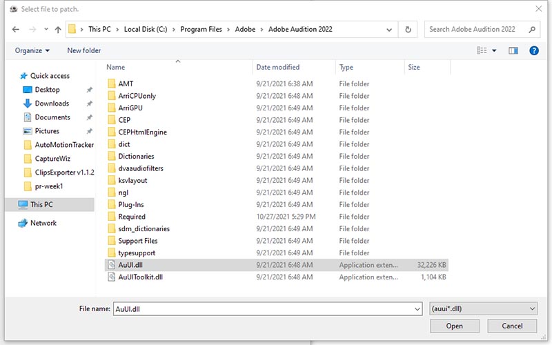Screen dimensions: 552x345
Task: Open pr-week1 folder in sidebar
Action: (x=48, y=186)
